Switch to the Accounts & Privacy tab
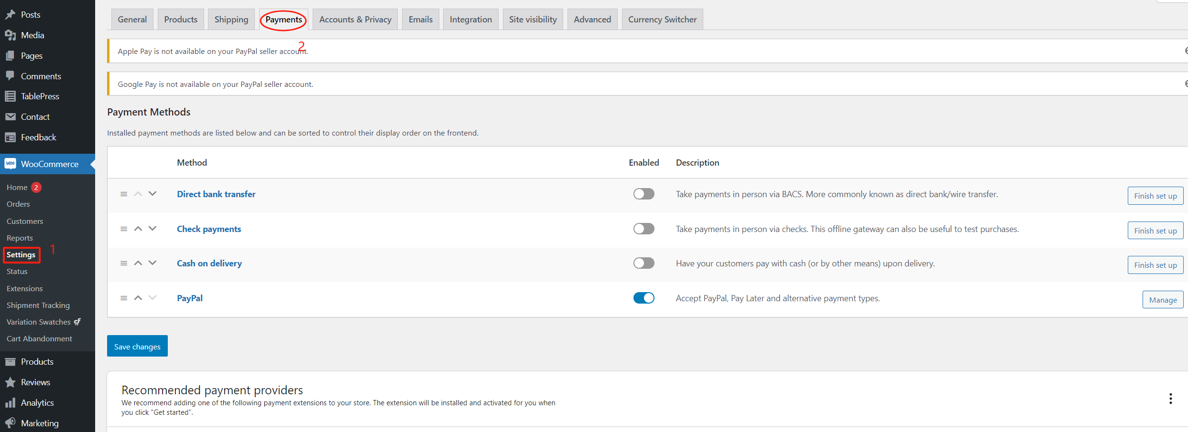Image resolution: width=1188 pixels, height=432 pixels. (x=355, y=20)
